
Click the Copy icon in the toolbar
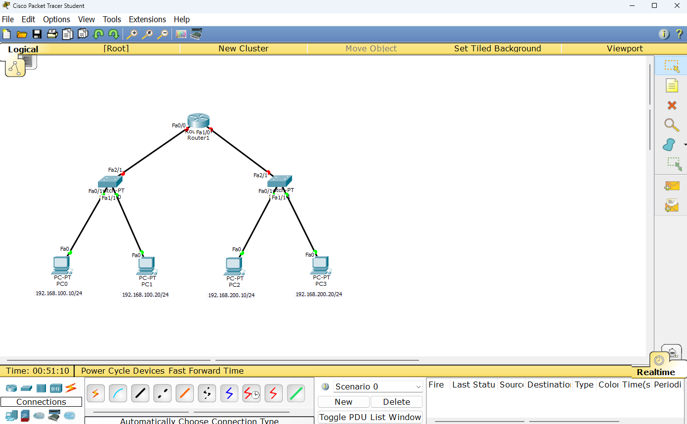(68, 34)
